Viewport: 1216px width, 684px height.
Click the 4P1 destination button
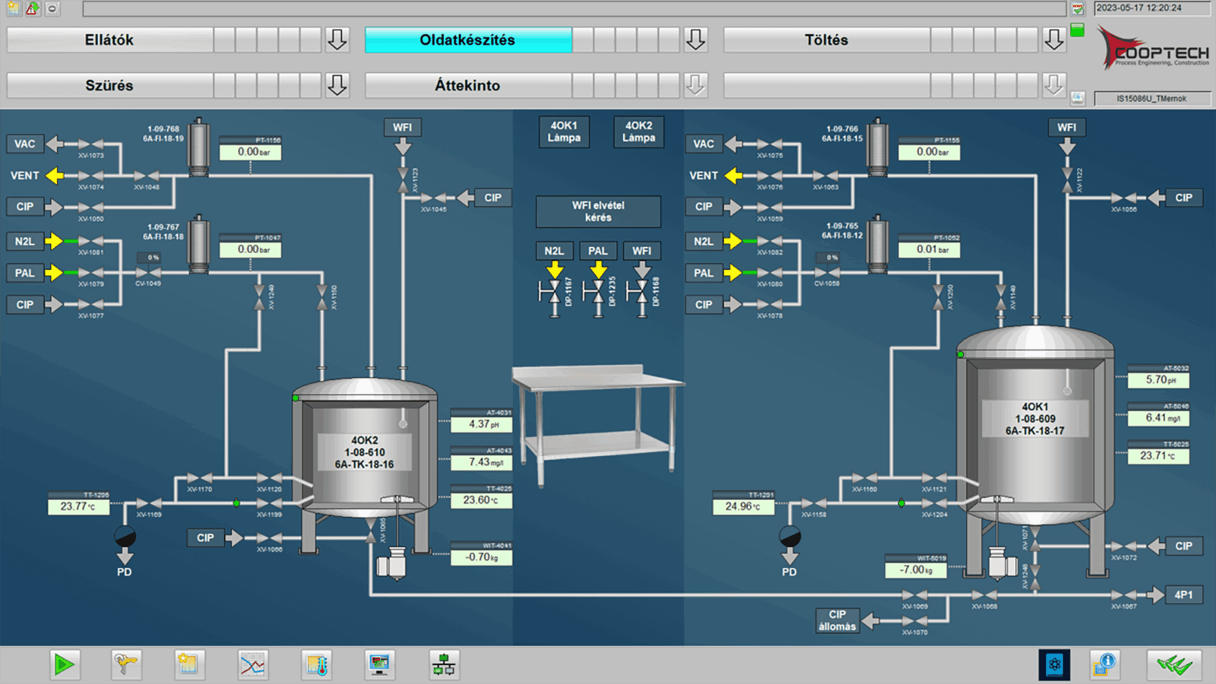[1183, 595]
